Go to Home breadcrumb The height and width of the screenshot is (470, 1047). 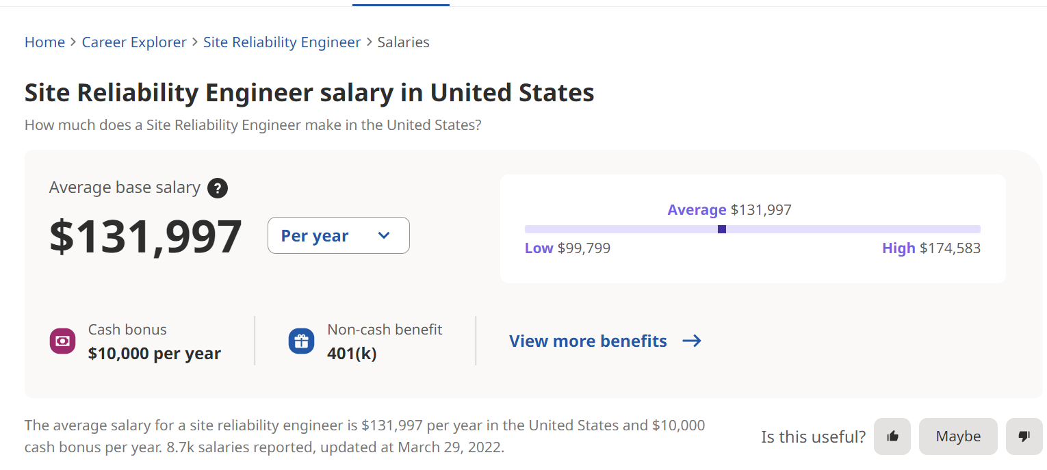(44, 42)
